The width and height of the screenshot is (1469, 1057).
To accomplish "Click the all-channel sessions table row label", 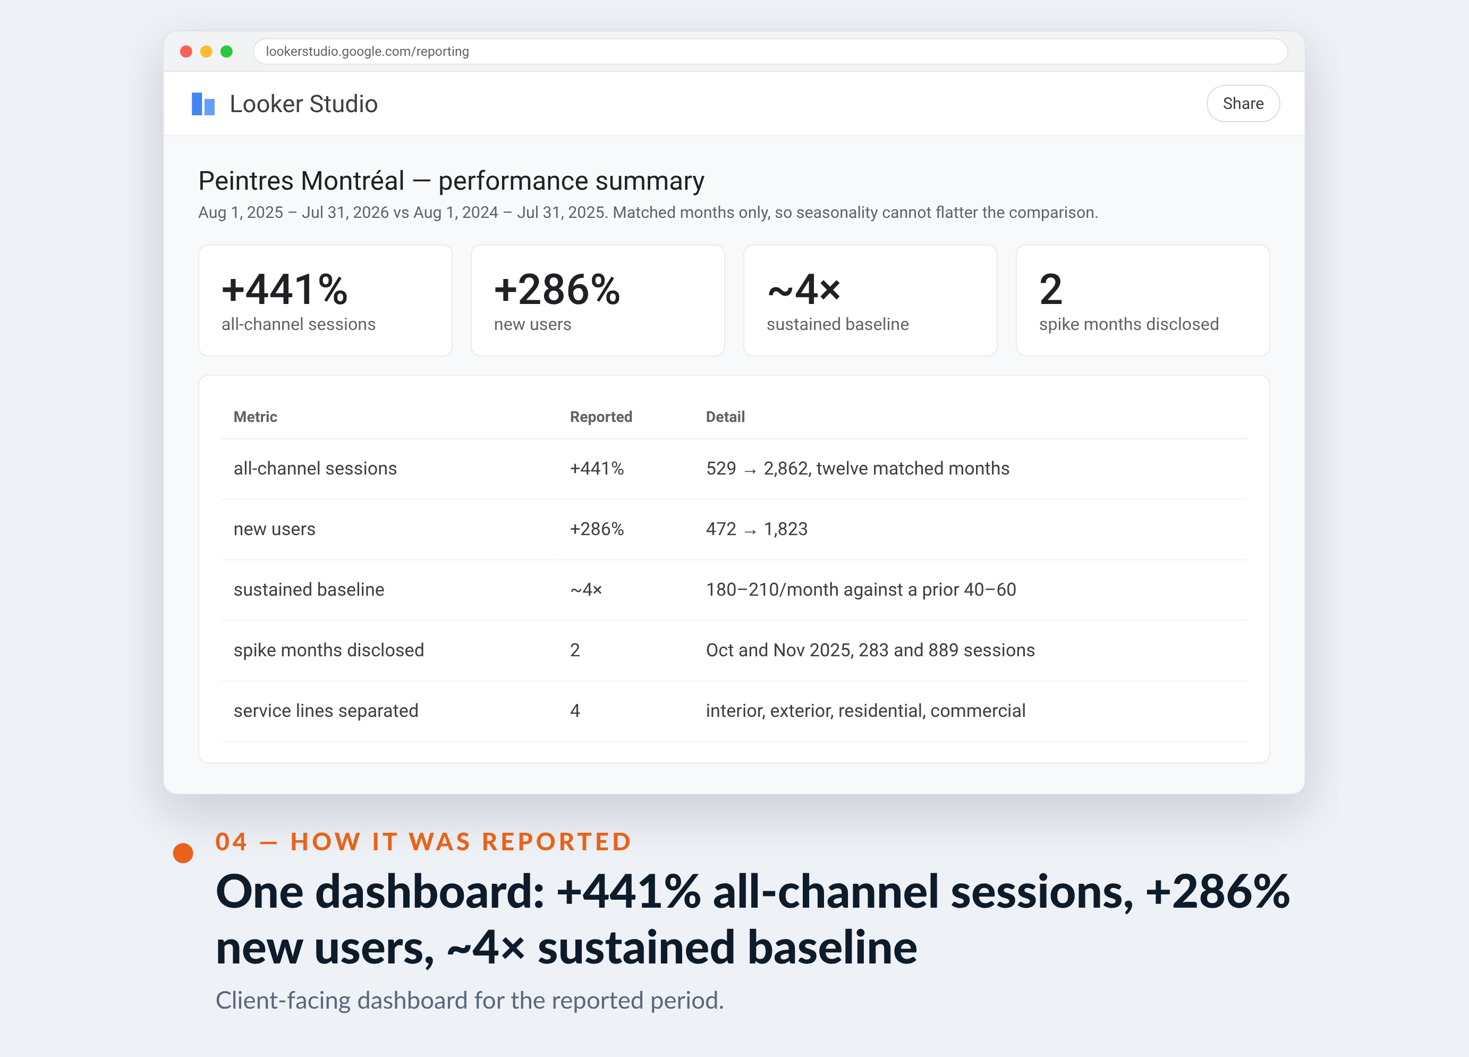I will (x=315, y=469).
